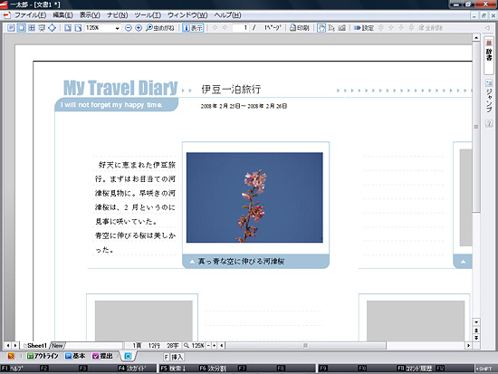498x374 pixels.
Task: Activate the 虫めがね magnifier tool
Action: pos(160,28)
